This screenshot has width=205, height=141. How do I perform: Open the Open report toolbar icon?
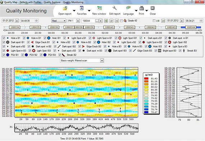point(65,8)
